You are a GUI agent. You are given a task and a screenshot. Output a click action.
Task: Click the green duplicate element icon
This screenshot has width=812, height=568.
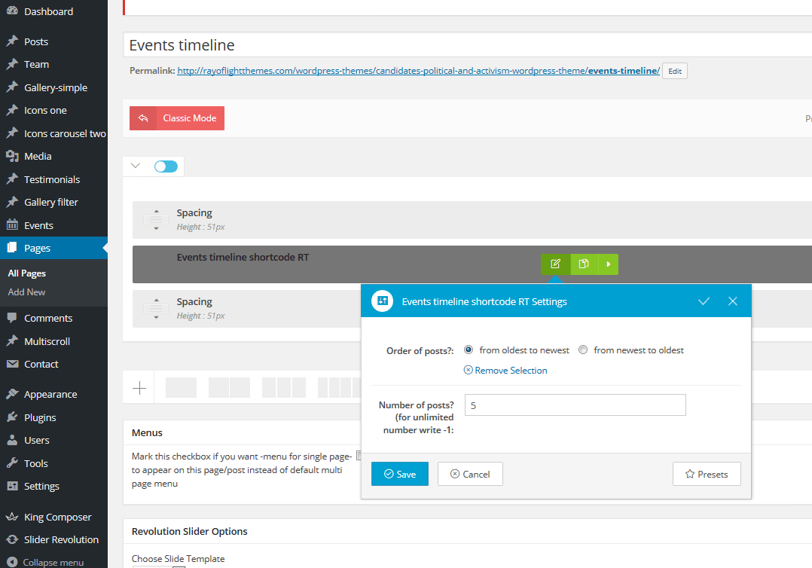click(x=583, y=264)
